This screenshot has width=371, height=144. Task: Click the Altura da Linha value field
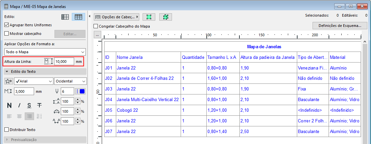[64, 62]
